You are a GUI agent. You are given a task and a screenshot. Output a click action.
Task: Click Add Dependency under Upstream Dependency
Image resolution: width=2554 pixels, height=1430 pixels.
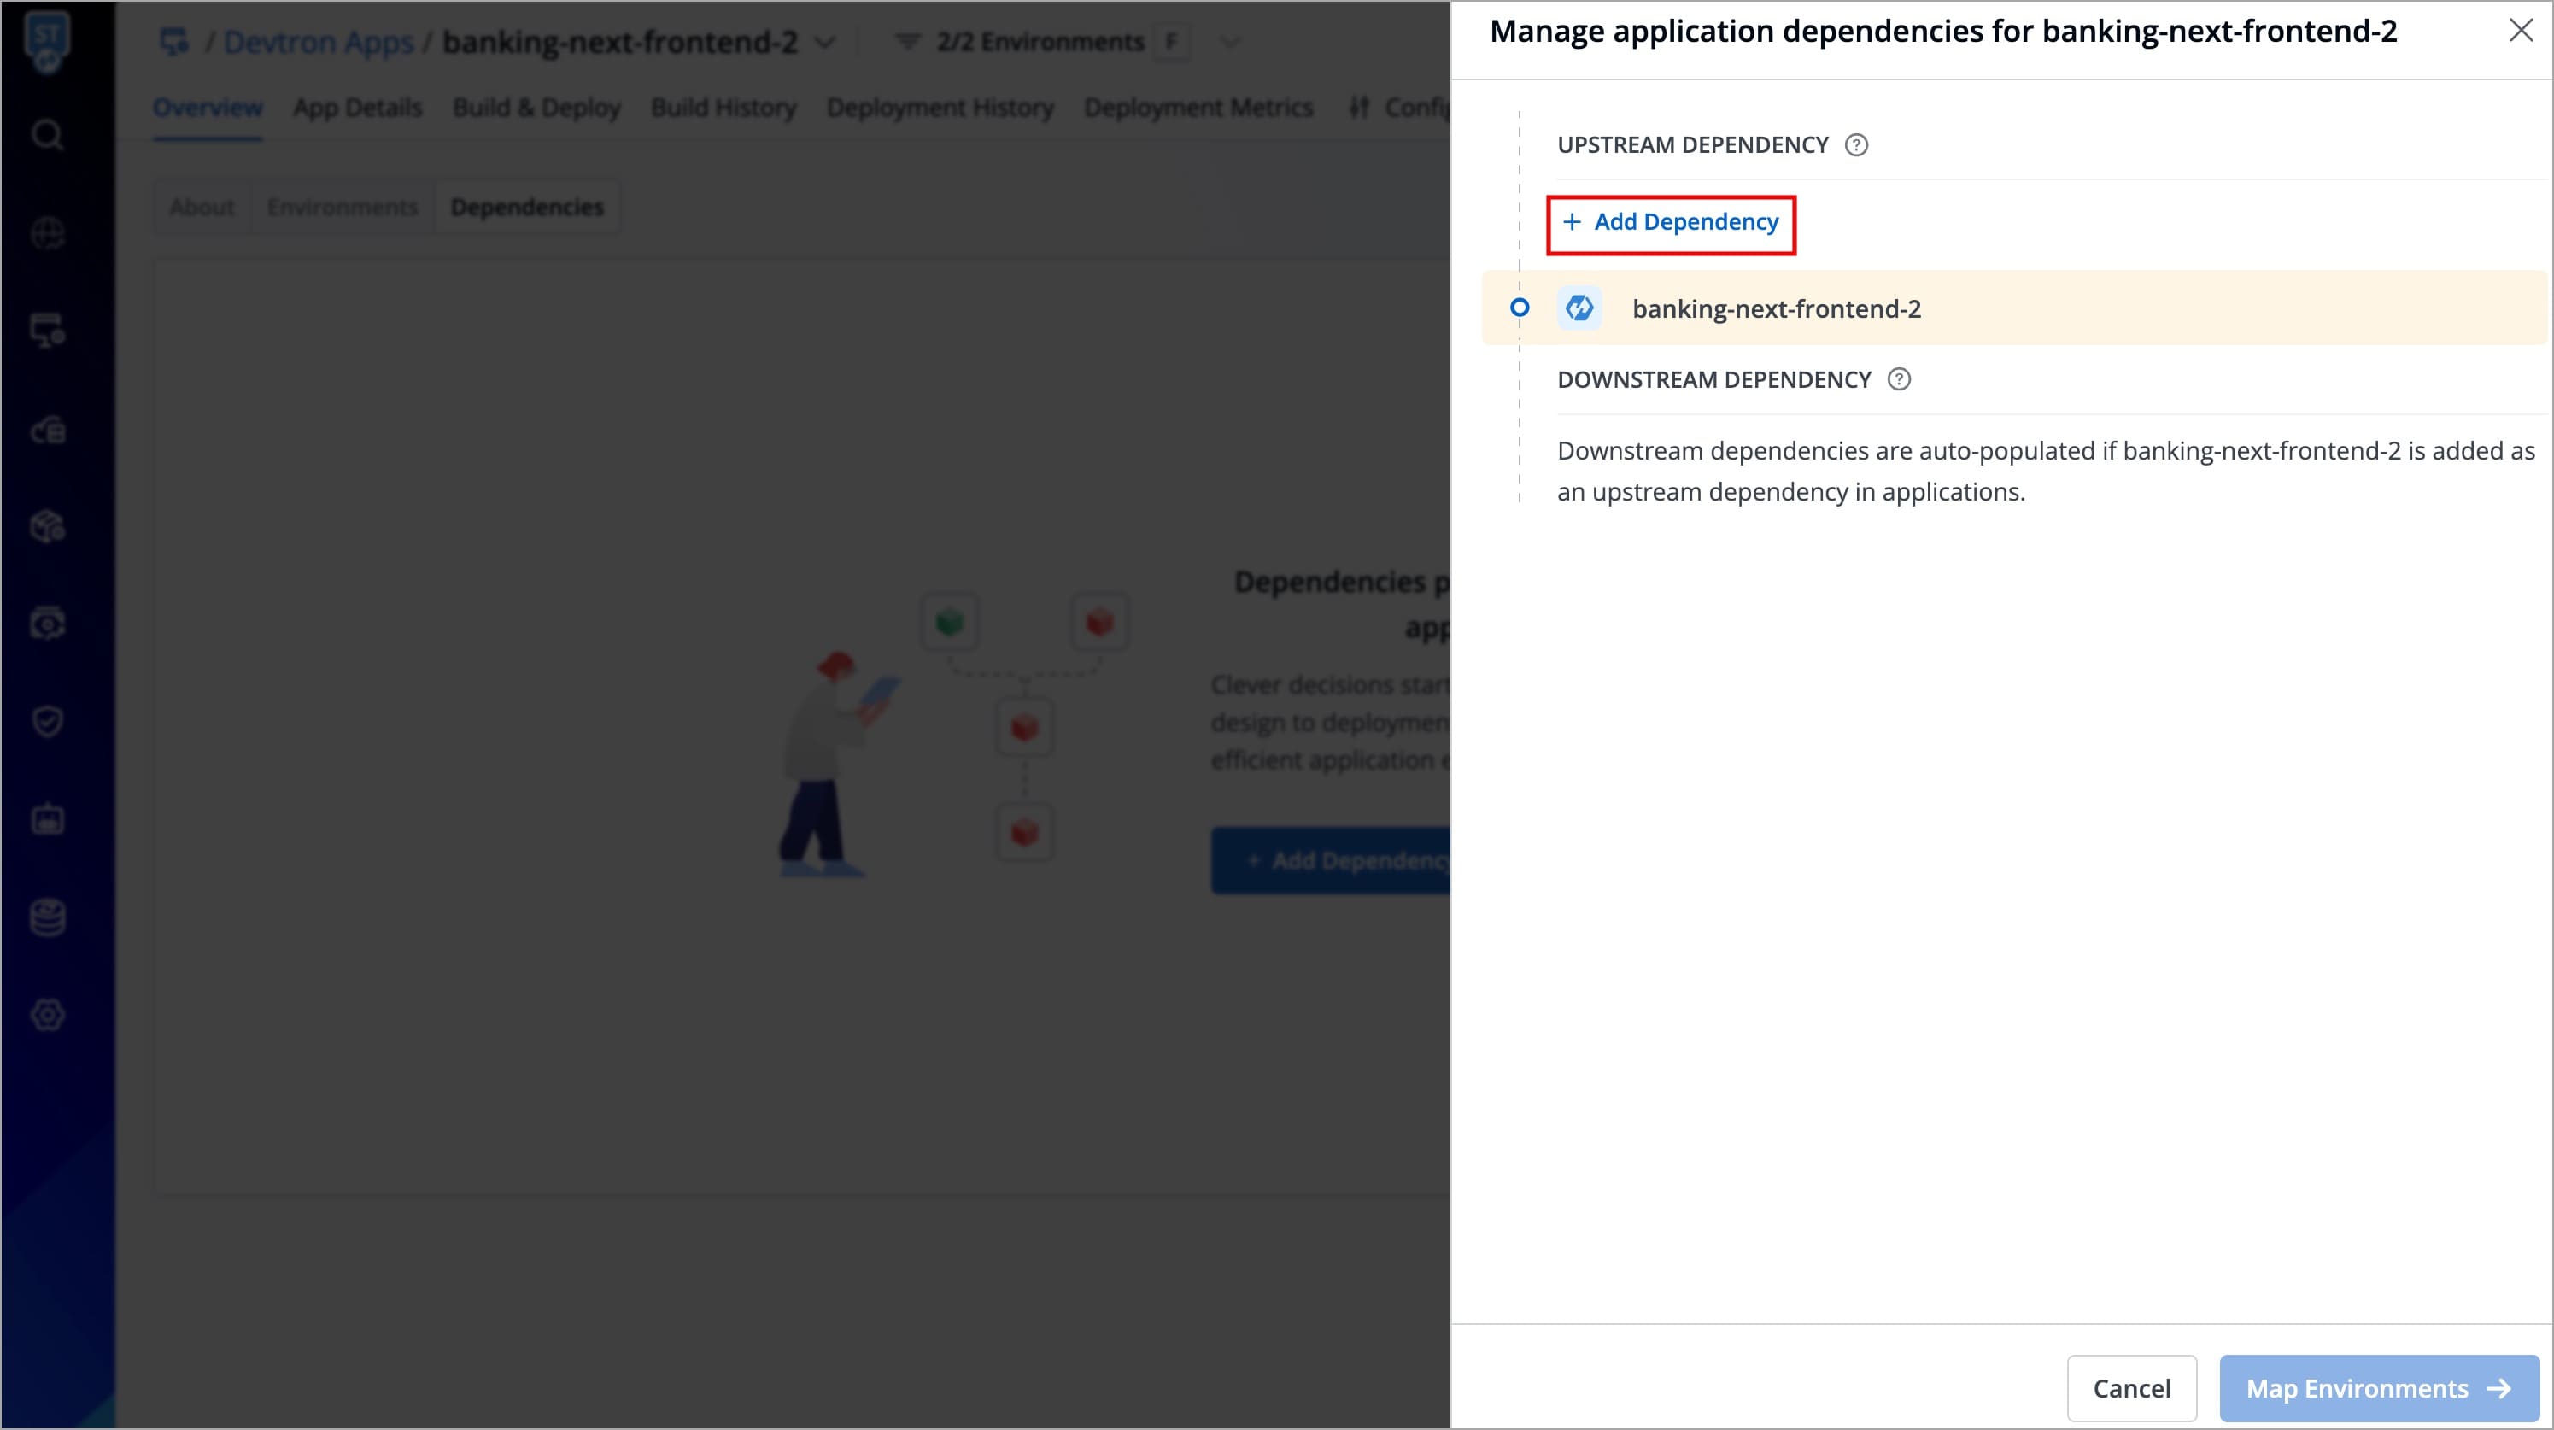[1672, 222]
